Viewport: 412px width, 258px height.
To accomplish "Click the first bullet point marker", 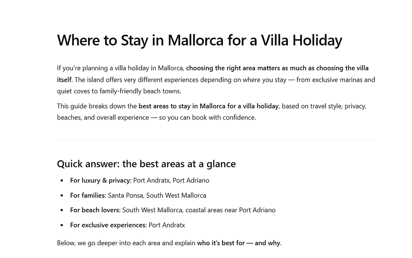I will pyautogui.click(x=62, y=181).
